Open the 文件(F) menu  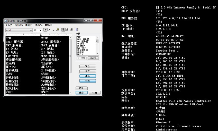9,25
